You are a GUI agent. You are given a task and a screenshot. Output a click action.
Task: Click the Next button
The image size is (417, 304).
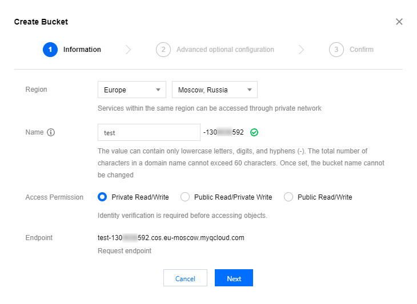[234, 278]
